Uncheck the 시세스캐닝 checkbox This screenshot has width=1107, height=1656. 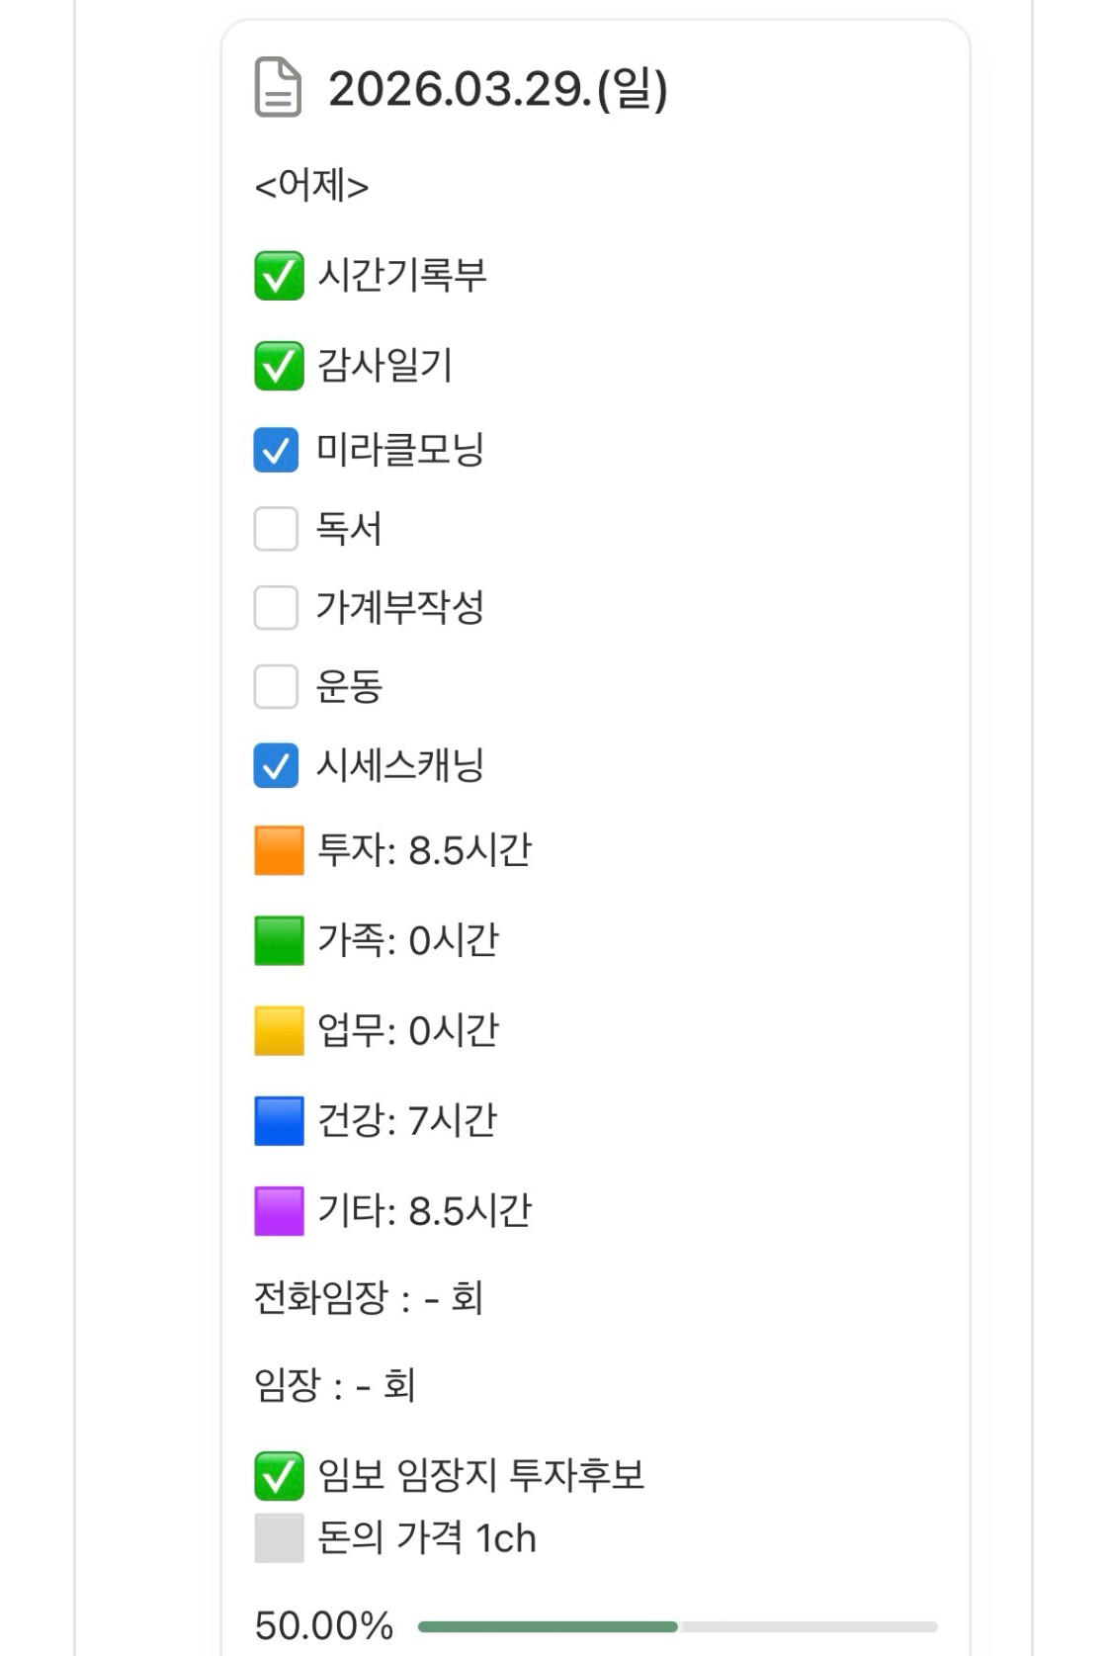click(x=276, y=766)
